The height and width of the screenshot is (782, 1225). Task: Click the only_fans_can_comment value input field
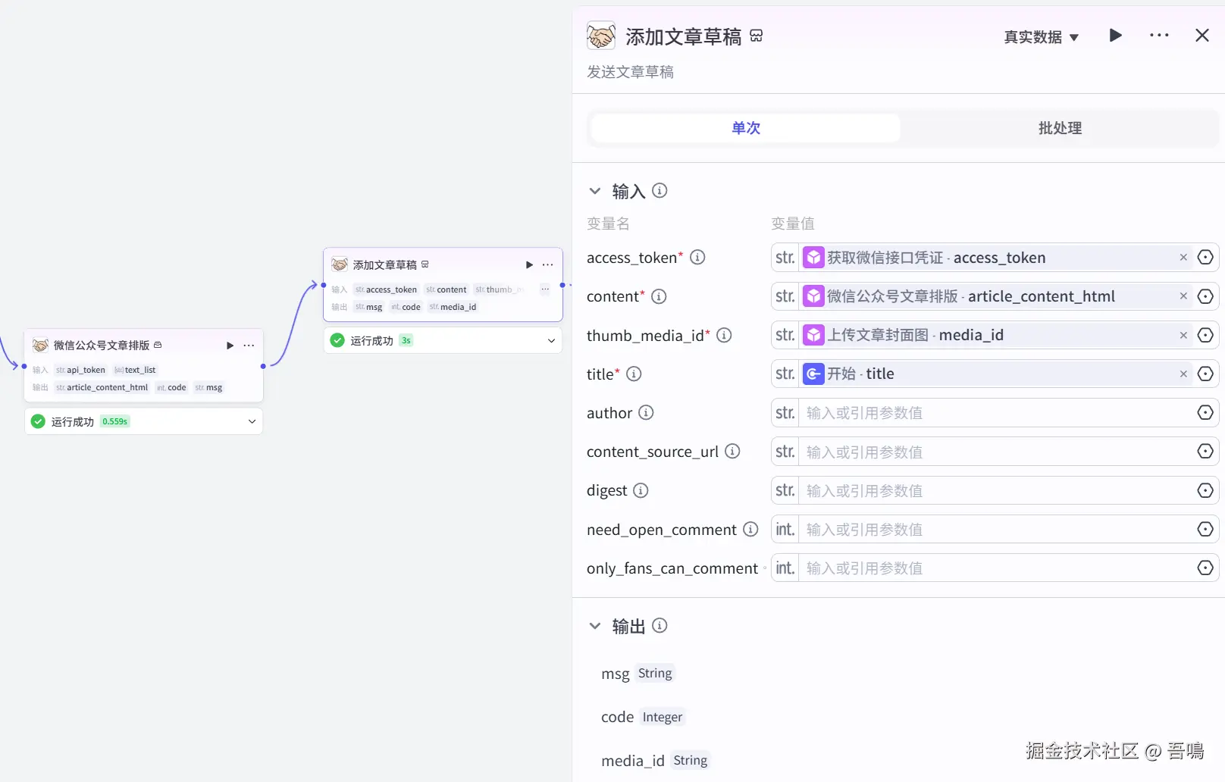tap(995, 568)
